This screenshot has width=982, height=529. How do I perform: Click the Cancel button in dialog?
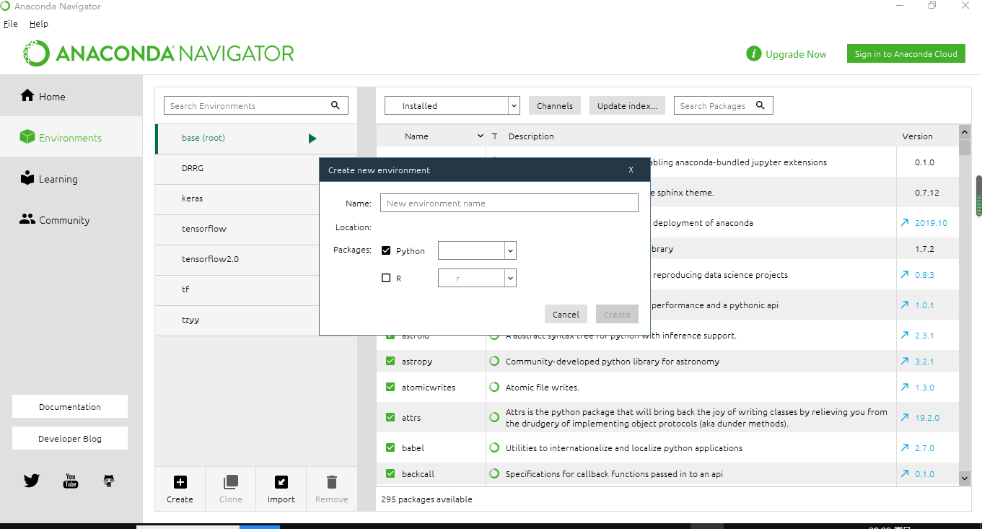[x=566, y=314]
